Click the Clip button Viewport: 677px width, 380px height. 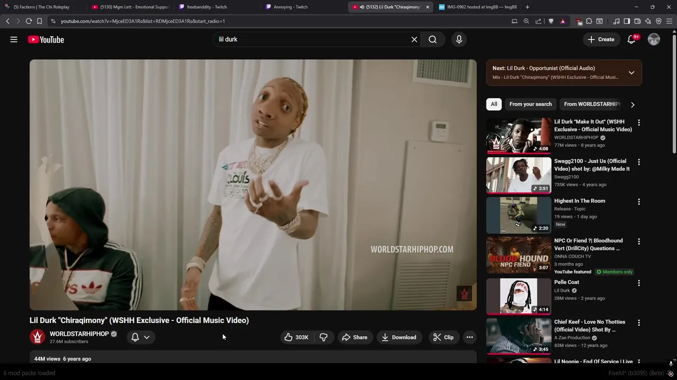coord(443,337)
